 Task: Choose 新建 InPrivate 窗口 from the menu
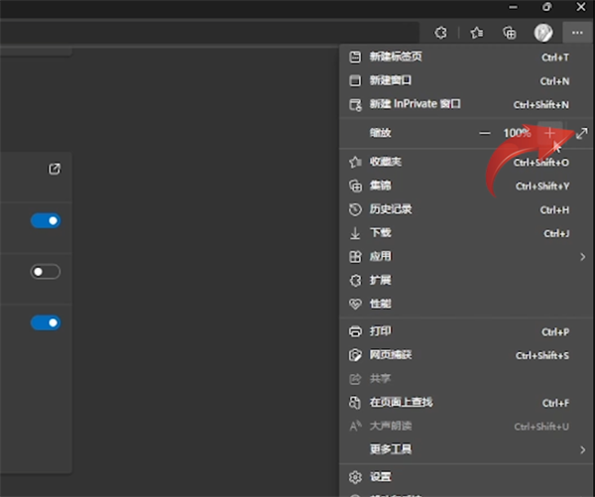tap(415, 104)
